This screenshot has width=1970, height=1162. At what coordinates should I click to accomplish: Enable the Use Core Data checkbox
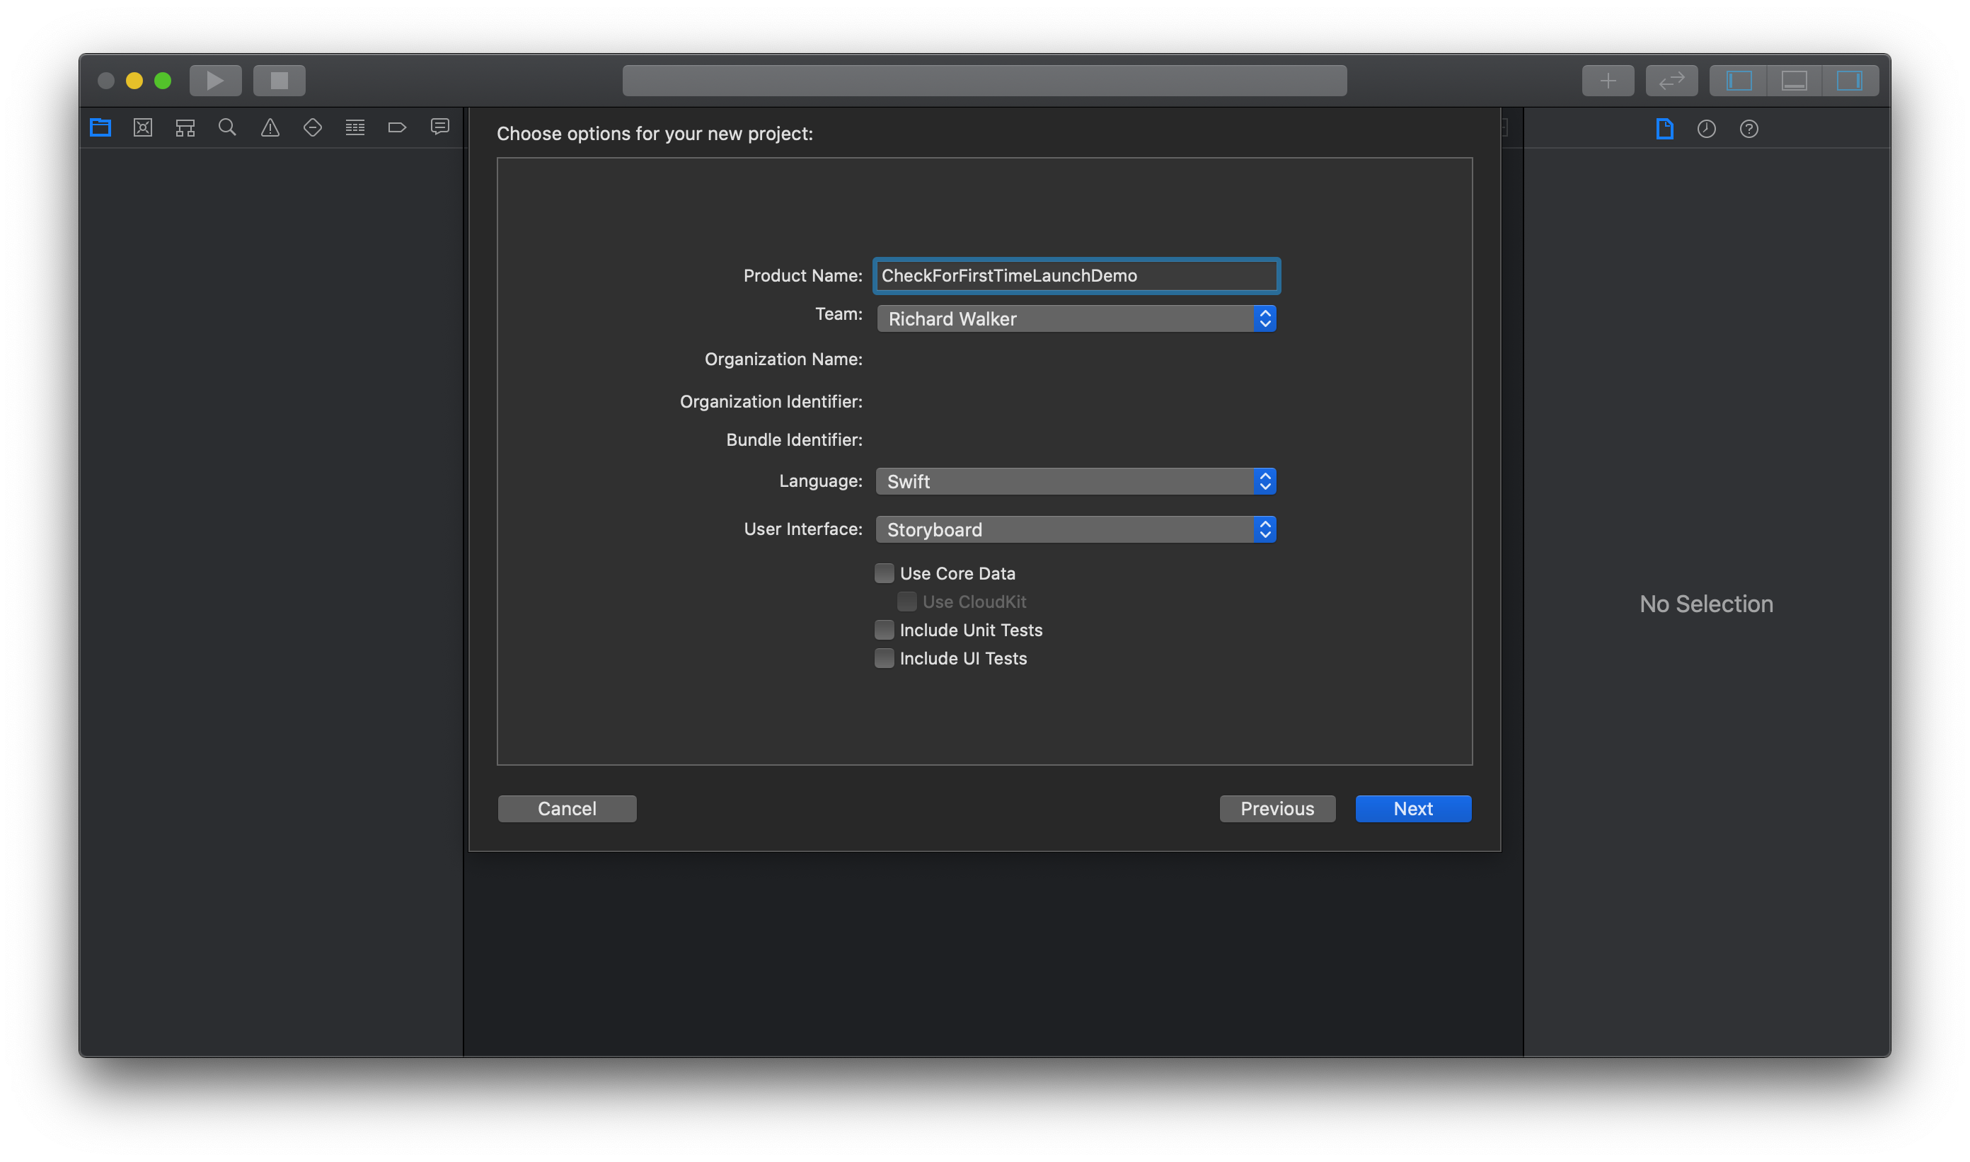pyautogui.click(x=884, y=573)
